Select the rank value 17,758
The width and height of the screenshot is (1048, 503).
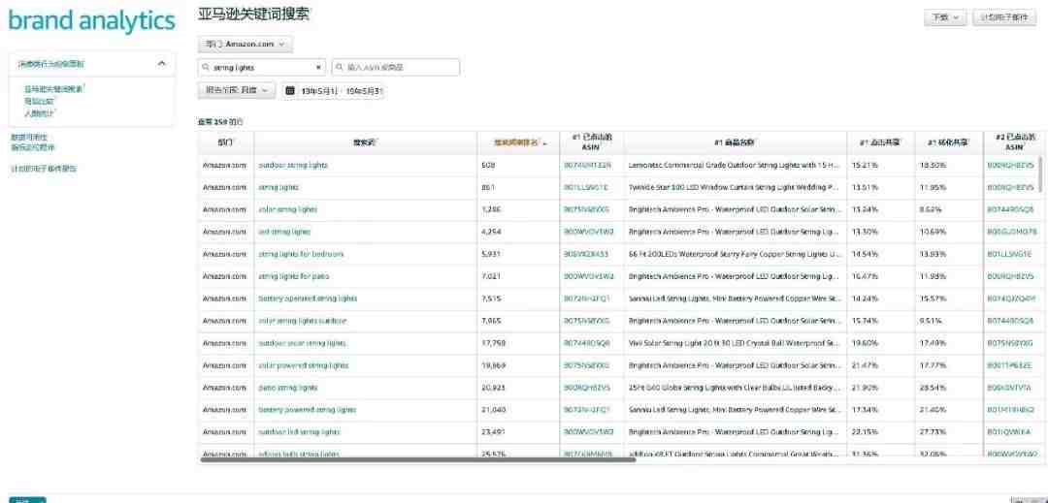[x=493, y=343]
